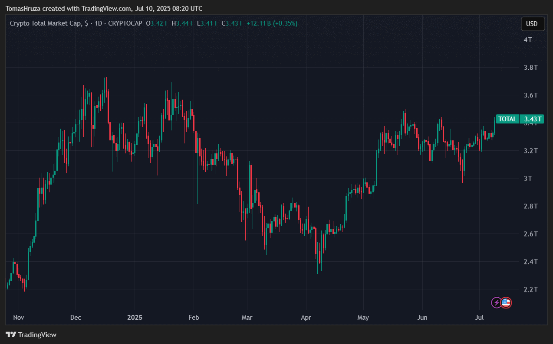Screen dimensions: 553x344
Task: Click the Nov label on time axis
Action: (18, 318)
